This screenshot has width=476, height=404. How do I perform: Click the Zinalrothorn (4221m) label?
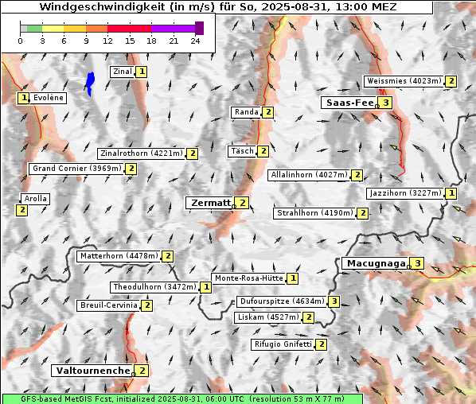142,153
